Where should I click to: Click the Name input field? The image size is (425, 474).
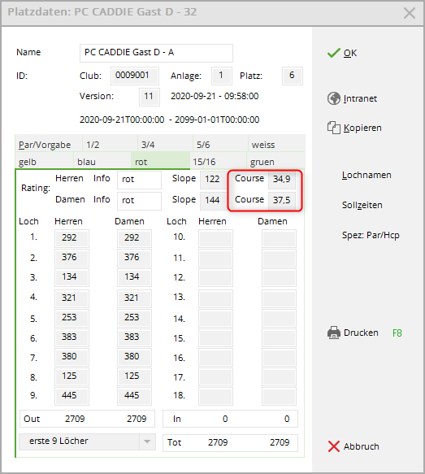pos(156,53)
